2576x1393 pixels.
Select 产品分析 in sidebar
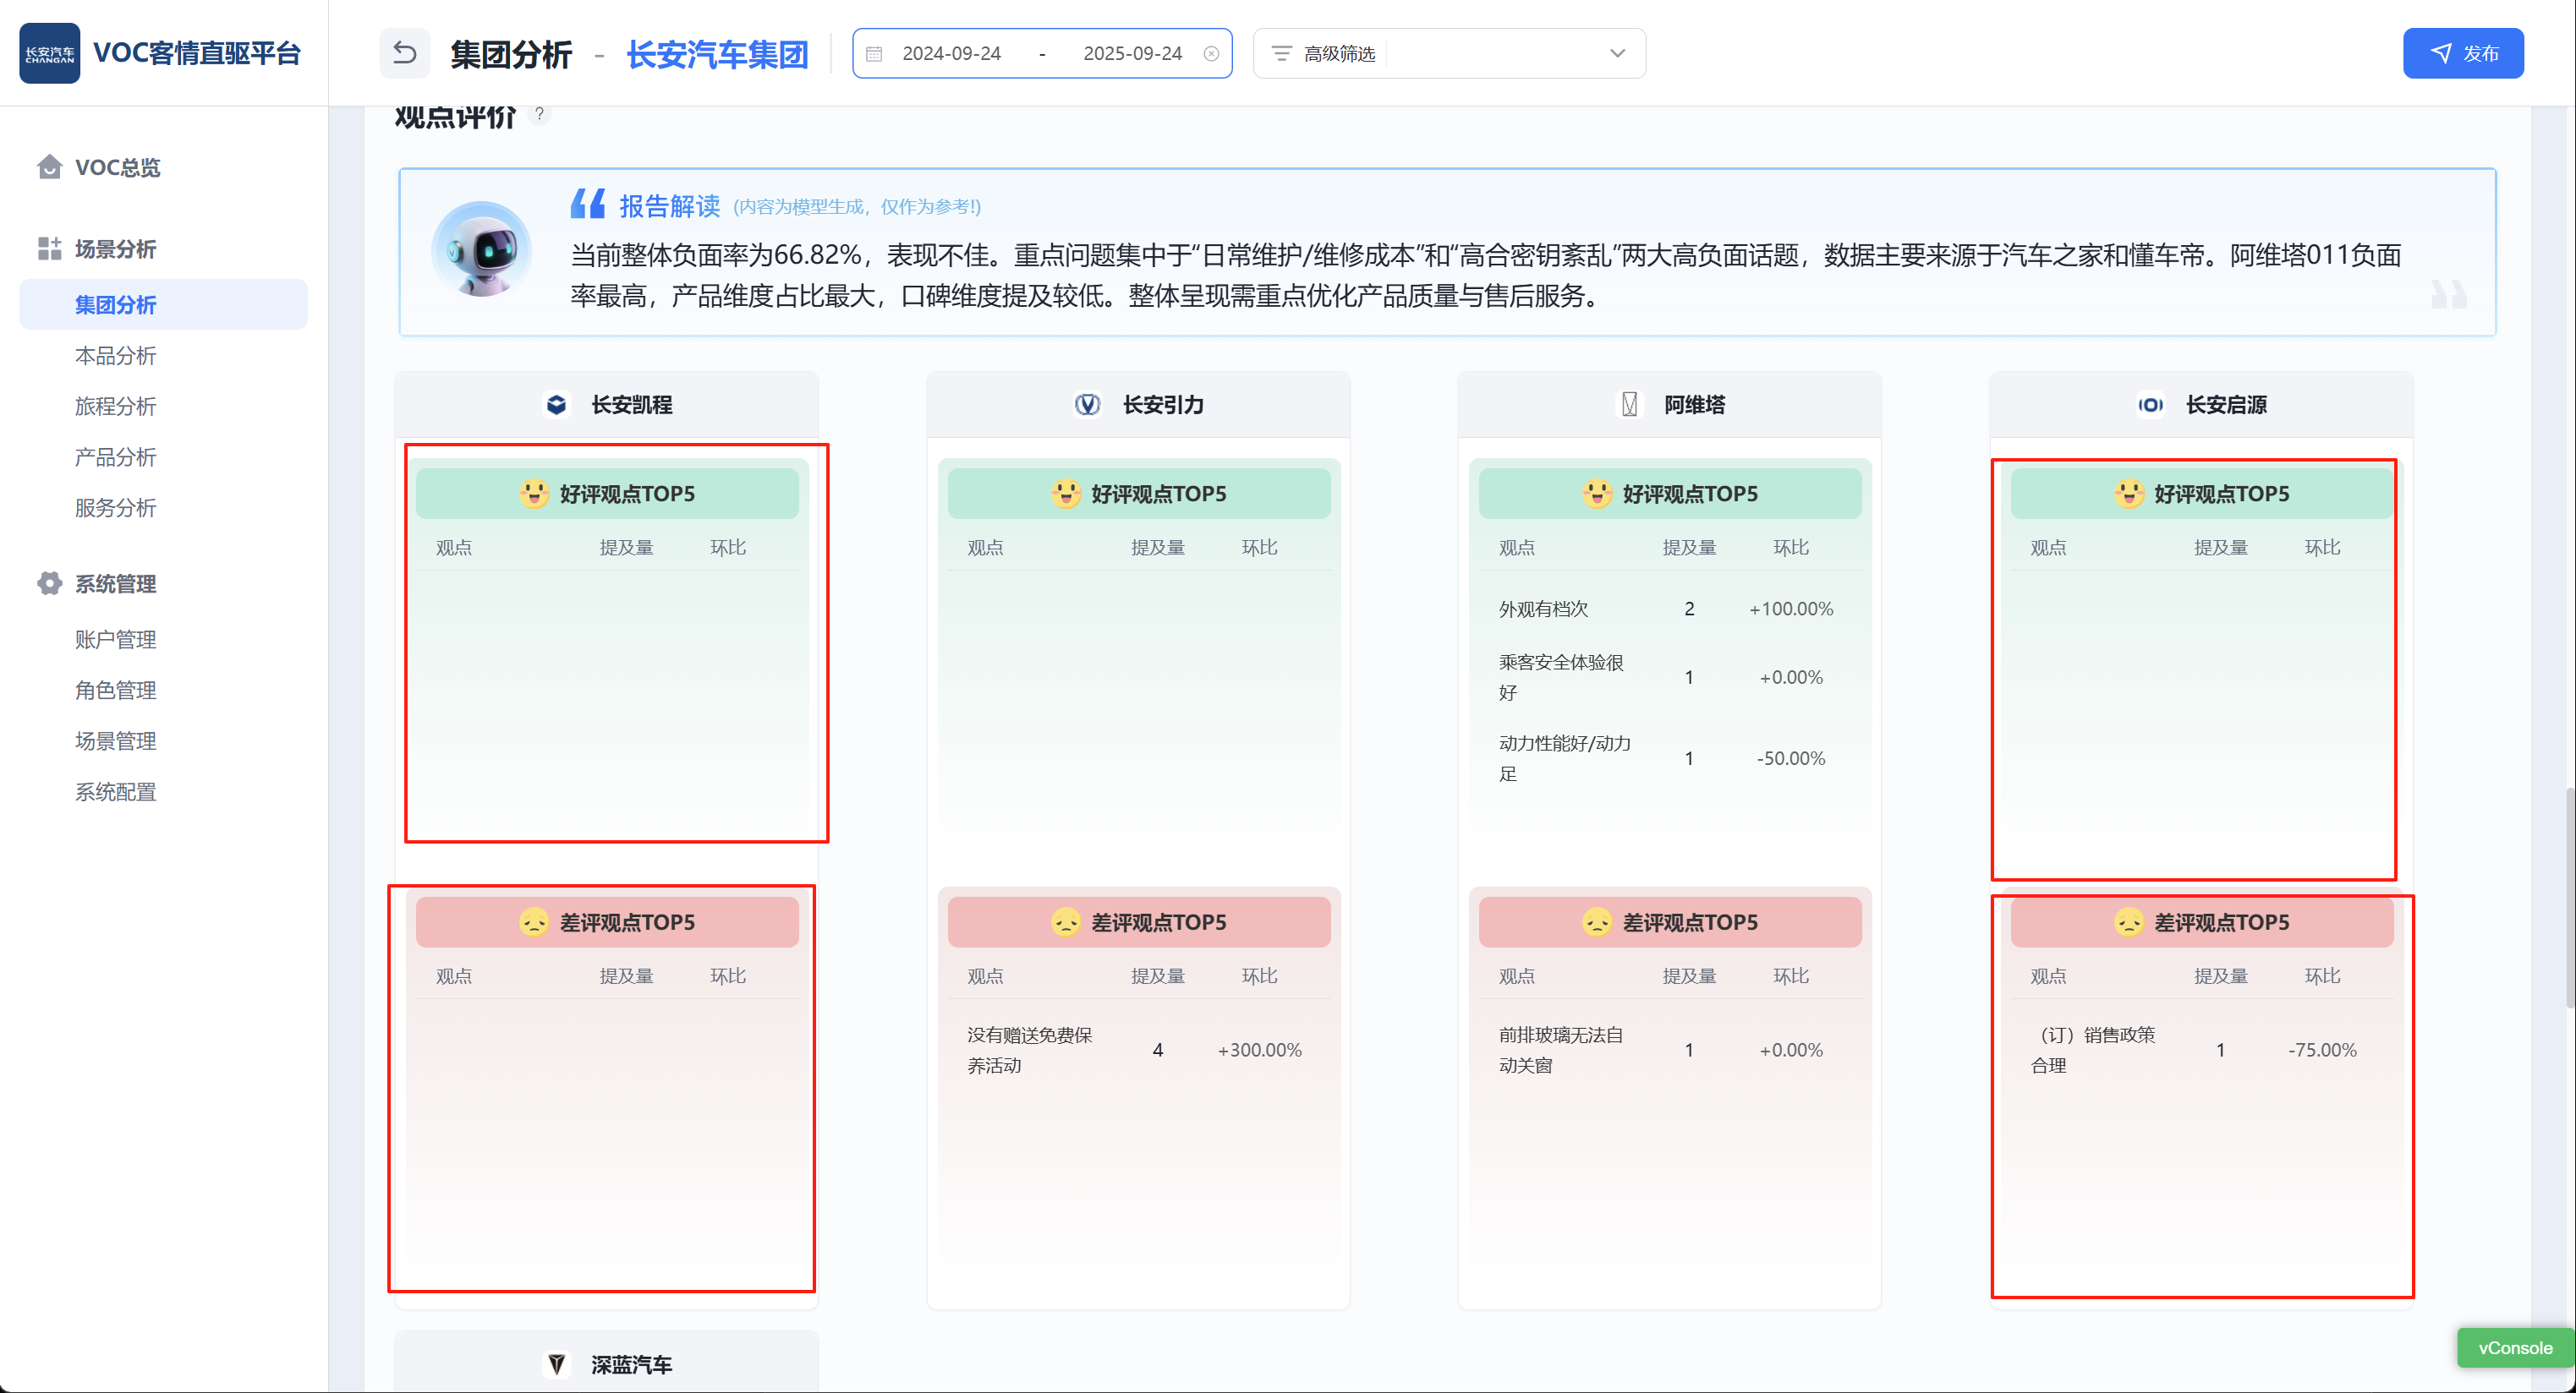(x=115, y=457)
